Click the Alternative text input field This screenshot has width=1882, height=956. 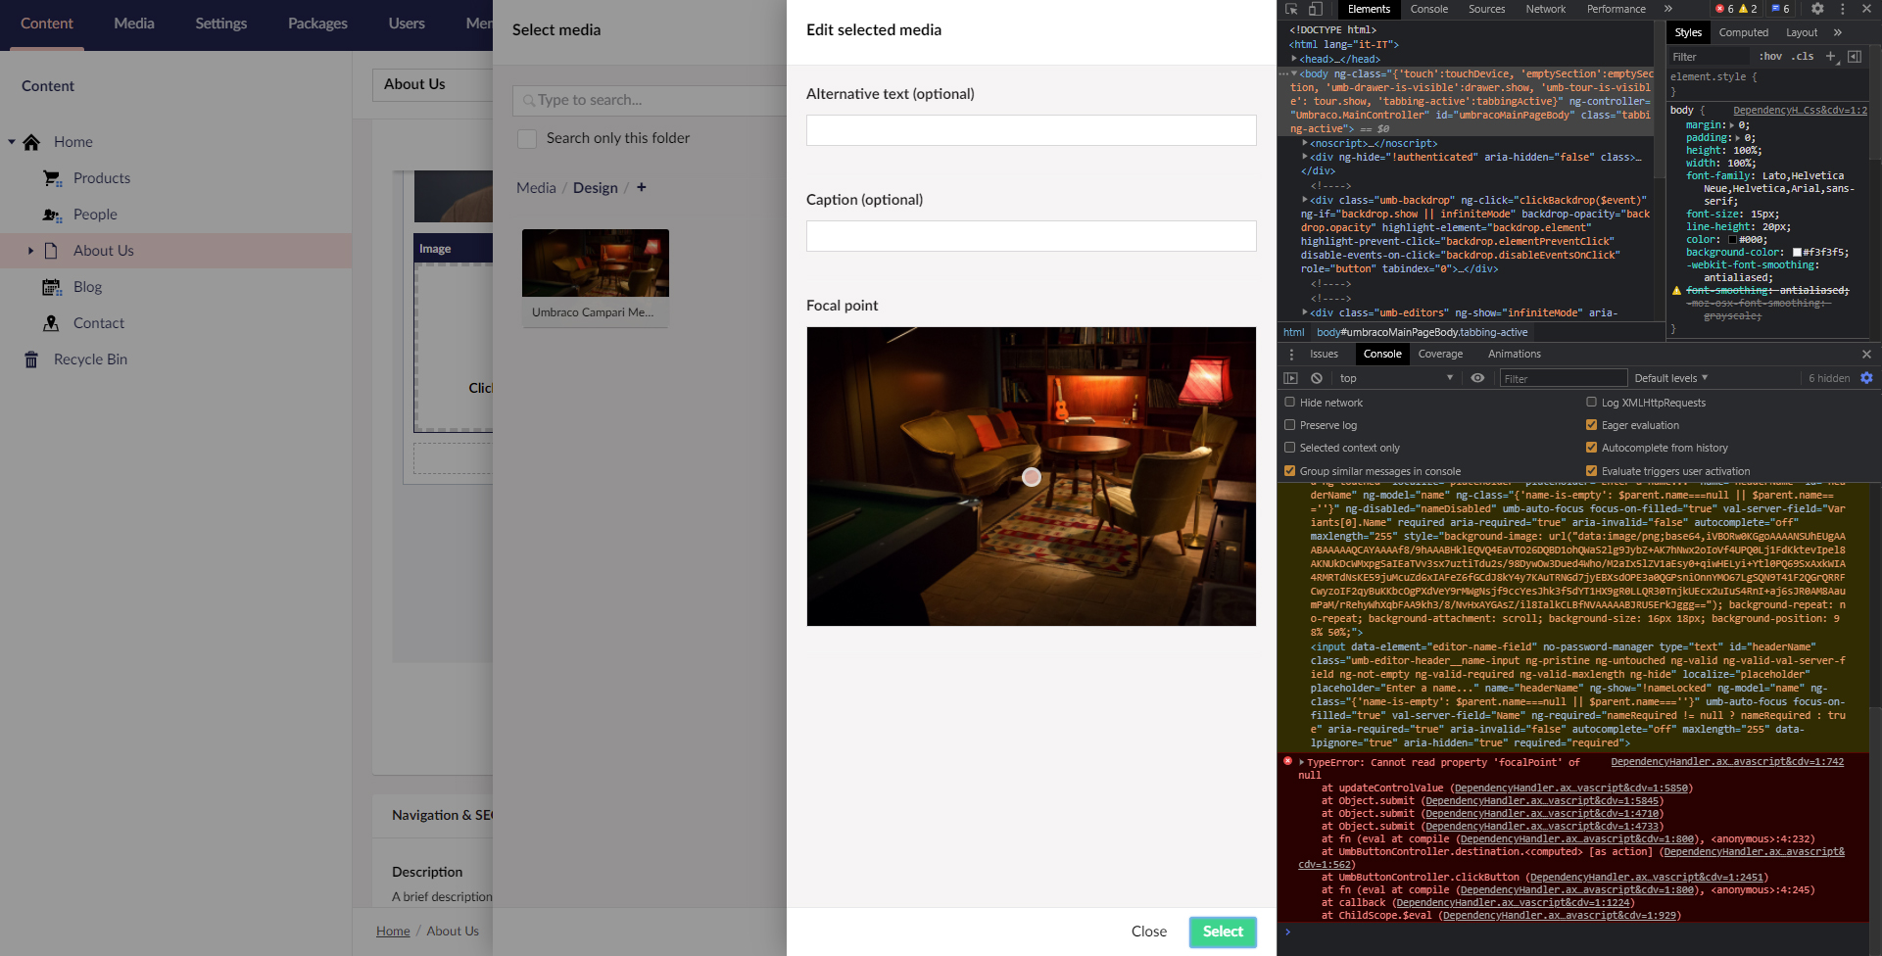click(1031, 130)
